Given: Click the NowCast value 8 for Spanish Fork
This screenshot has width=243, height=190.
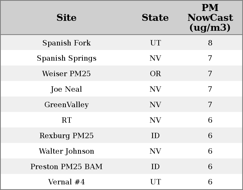Looking at the screenshot, I should [210, 43].
